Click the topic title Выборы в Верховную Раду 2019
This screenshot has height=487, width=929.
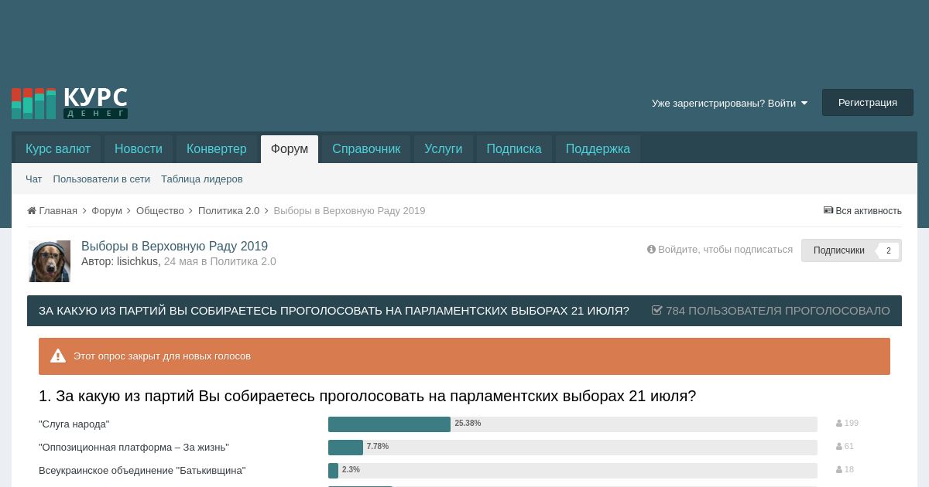pos(175,246)
